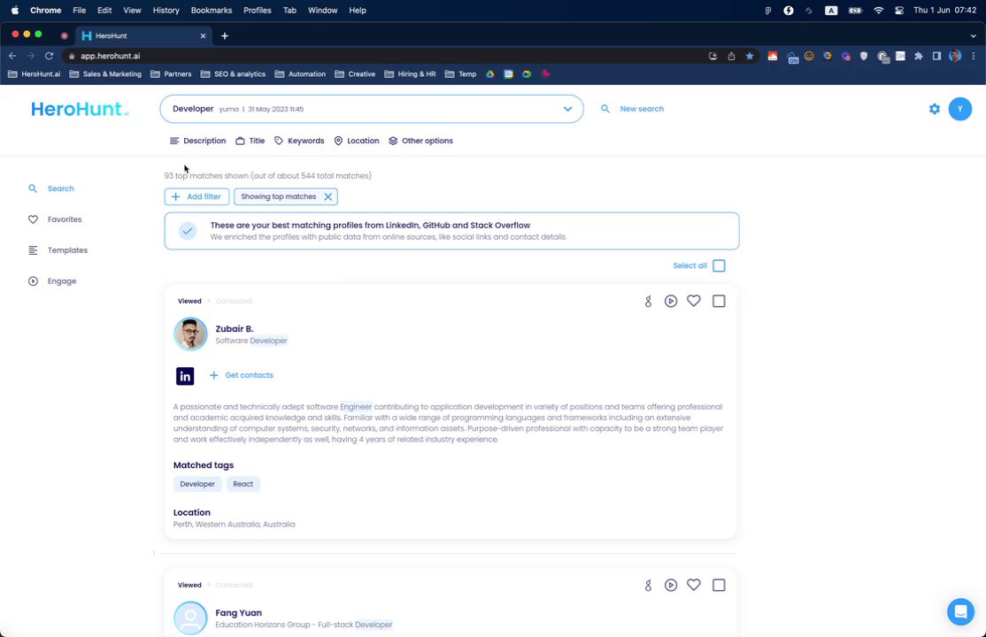The image size is (986, 637).
Task: Open the chat support widget
Action: coord(960,611)
